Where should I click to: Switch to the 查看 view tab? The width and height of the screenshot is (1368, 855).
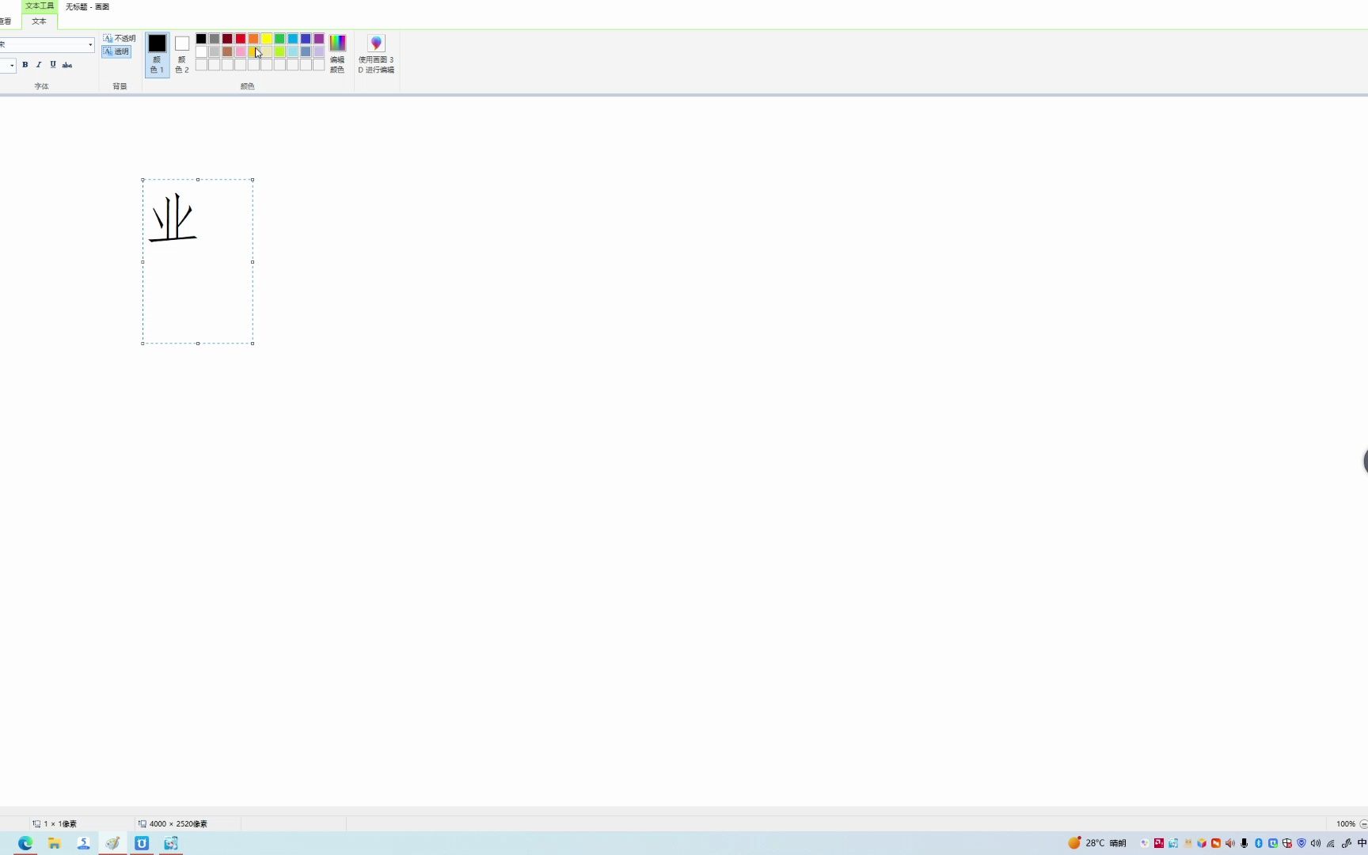6,21
